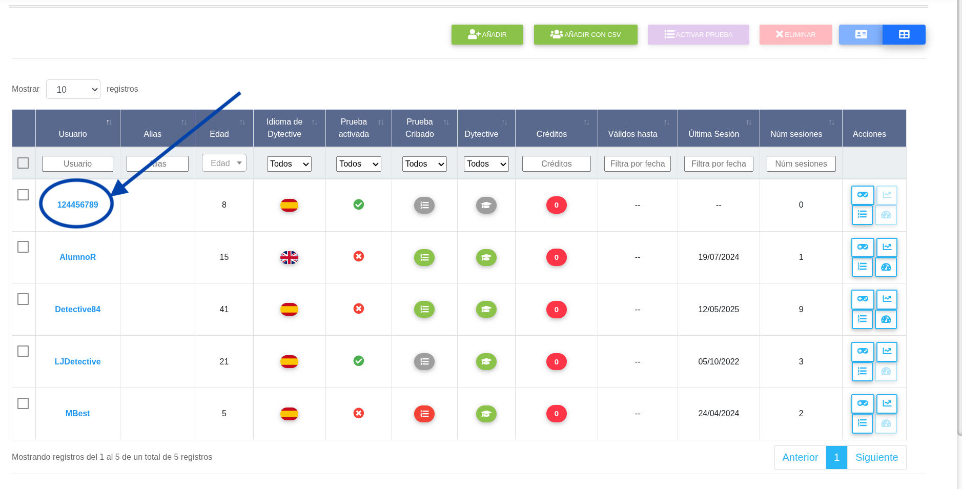Click the green Prueba Cribado icon for Detective84
Screen dimensions: 962x489
424,309
